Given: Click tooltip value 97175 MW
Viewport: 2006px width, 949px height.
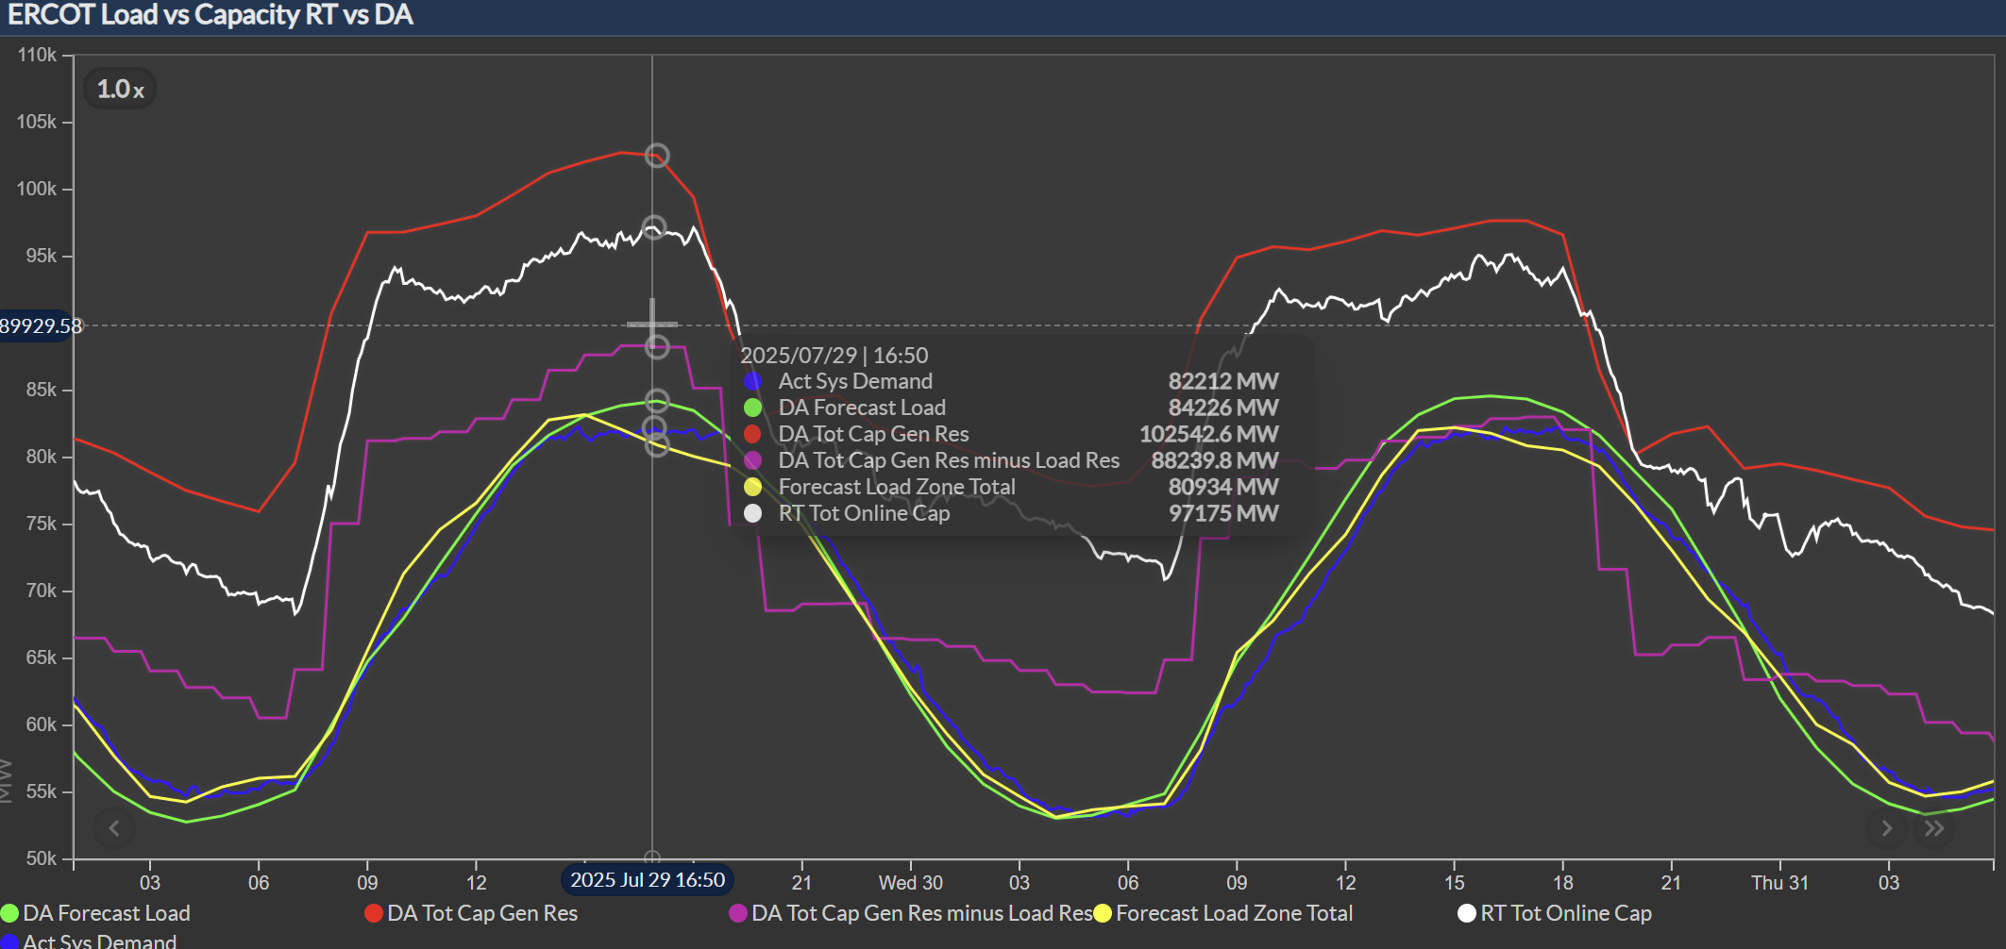Looking at the screenshot, I should click(x=1223, y=513).
